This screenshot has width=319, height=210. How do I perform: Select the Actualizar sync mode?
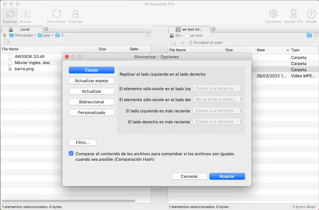92,91
